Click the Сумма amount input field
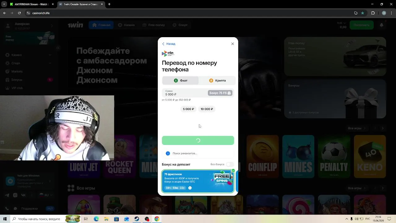 pos(185,93)
